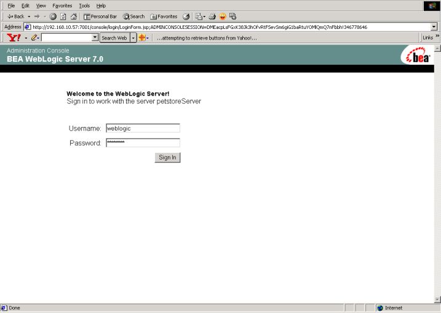Click the vertical scrollbar up arrow
Viewport: 441px width, 313px height.
pyautogui.click(x=437, y=49)
